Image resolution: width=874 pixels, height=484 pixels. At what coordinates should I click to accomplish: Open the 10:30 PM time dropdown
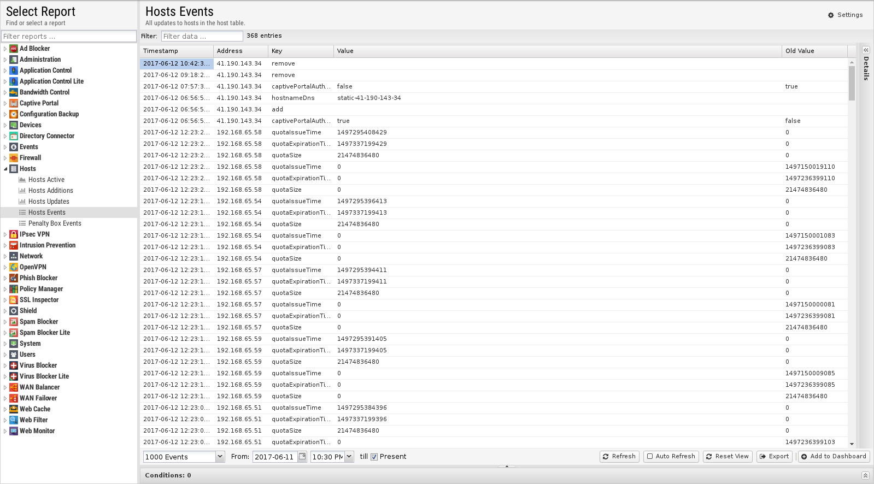pos(349,457)
